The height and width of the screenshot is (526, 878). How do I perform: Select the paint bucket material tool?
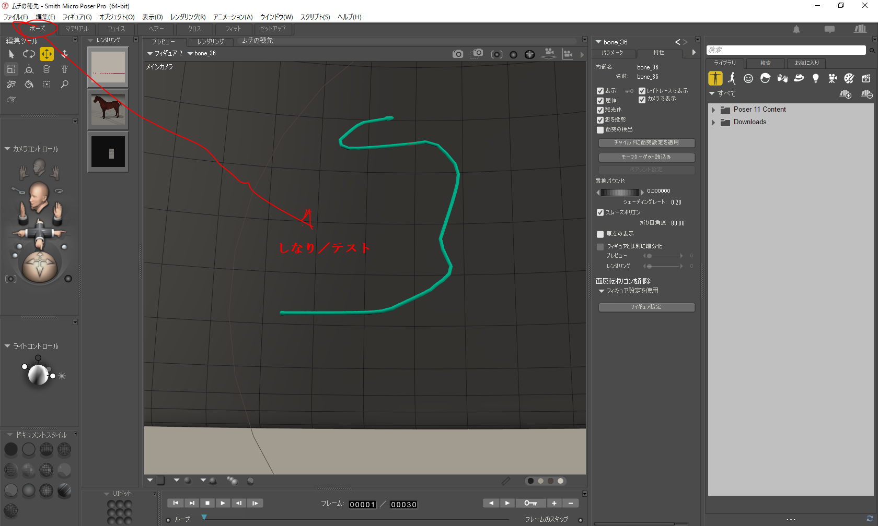29,84
